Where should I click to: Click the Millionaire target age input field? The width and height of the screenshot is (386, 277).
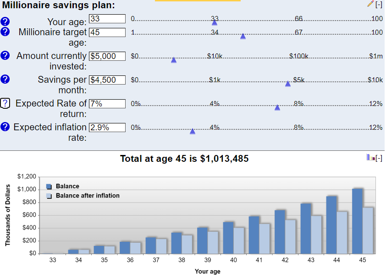click(x=107, y=32)
